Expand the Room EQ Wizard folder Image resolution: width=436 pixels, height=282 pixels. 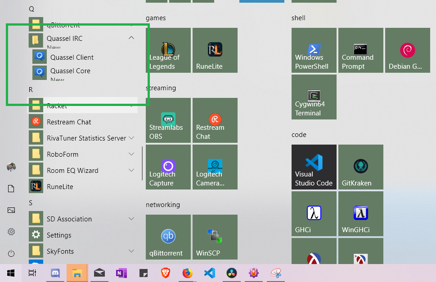point(83,171)
